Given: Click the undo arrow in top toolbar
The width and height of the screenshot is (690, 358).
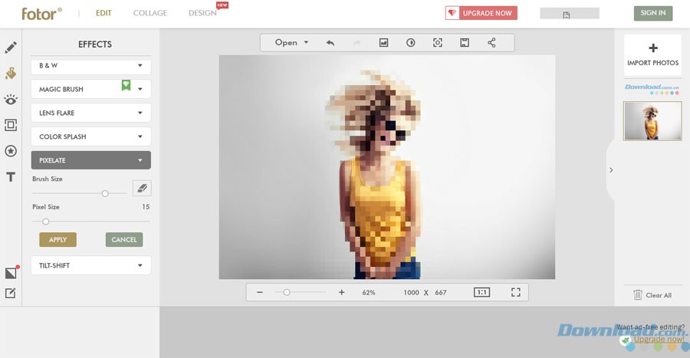Looking at the screenshot, I should pos(330,43).
